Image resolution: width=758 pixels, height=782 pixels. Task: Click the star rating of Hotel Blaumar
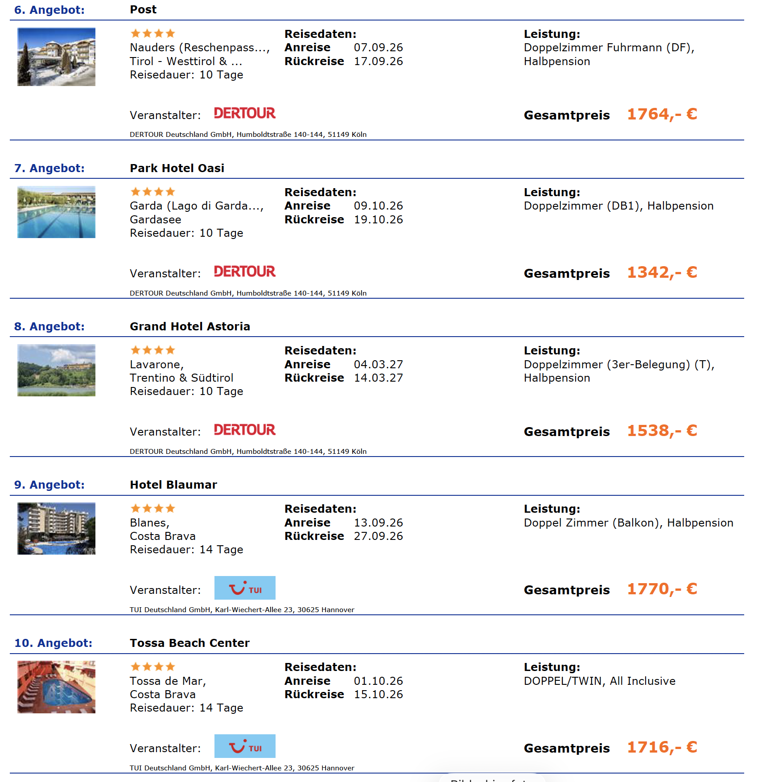[152, 508]
